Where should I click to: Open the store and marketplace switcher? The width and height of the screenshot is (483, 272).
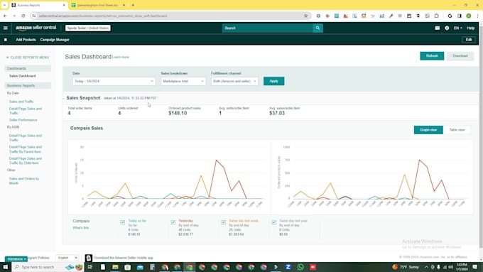click(88, 28)
